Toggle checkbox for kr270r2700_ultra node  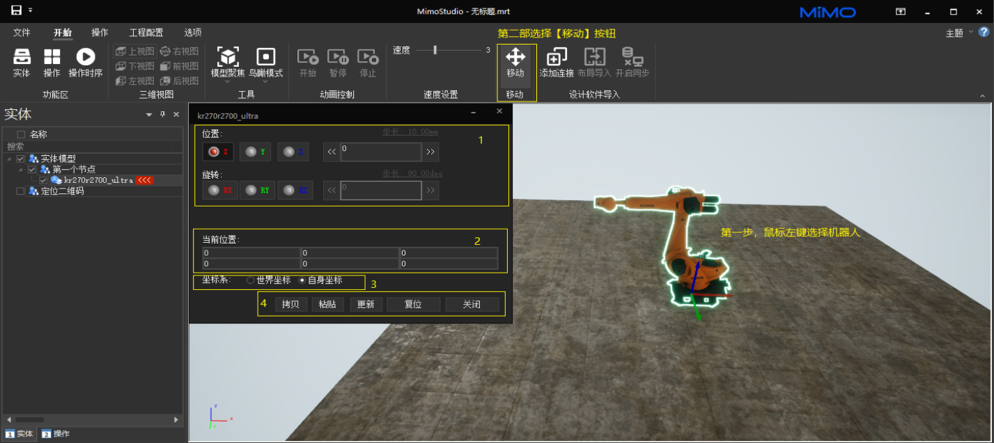(43, 180)
